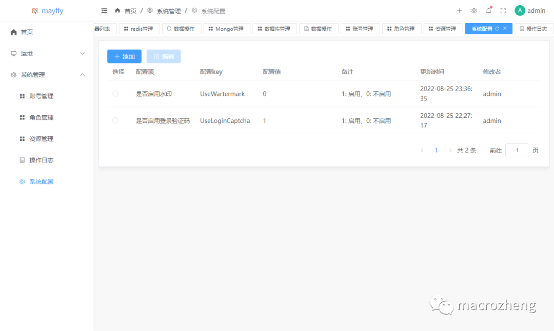Open the add new tab plus icon
Viewport: 554px width, 331px height.
click(459, 10)
